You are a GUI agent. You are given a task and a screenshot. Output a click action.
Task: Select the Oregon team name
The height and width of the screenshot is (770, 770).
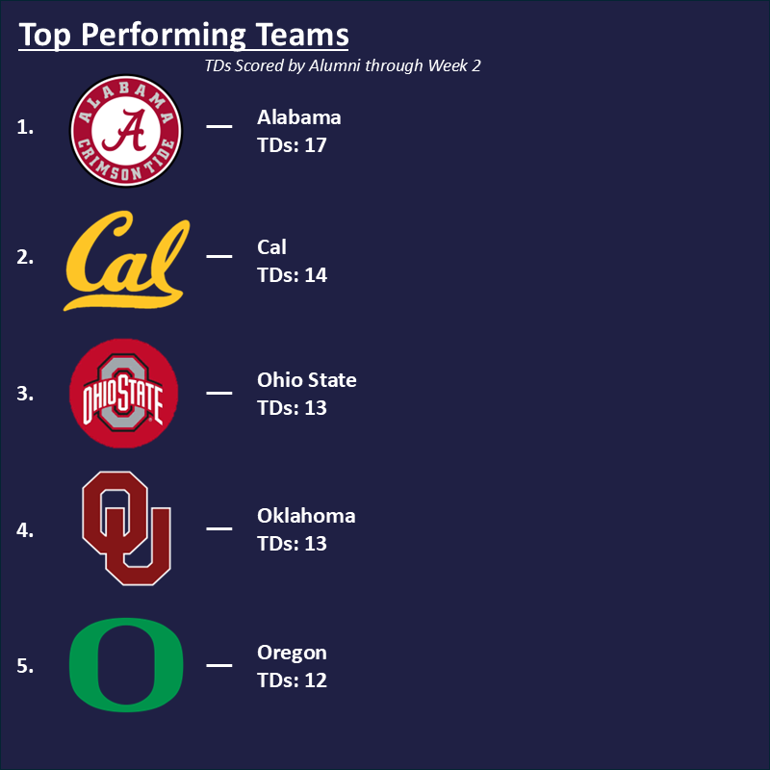click(292, 654)
